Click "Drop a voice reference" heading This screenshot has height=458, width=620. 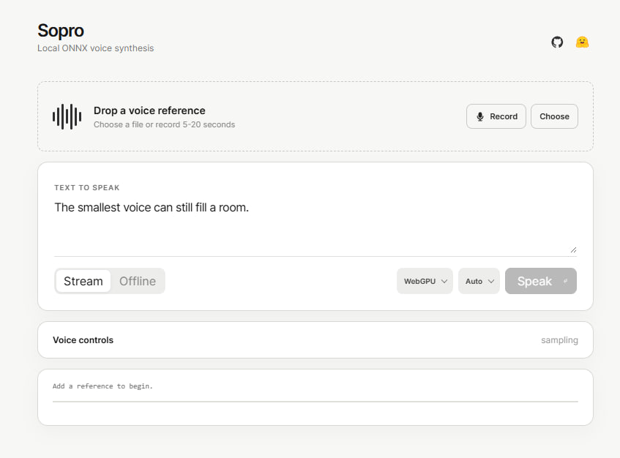pos(149,110)
